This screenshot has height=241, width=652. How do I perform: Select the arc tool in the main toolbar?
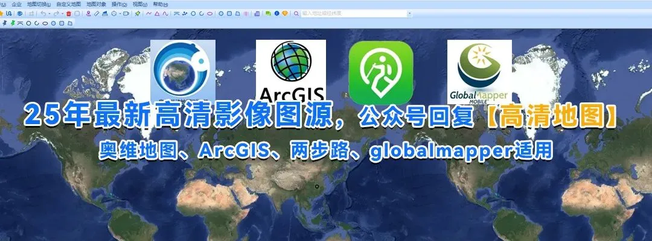pos(176,13)
